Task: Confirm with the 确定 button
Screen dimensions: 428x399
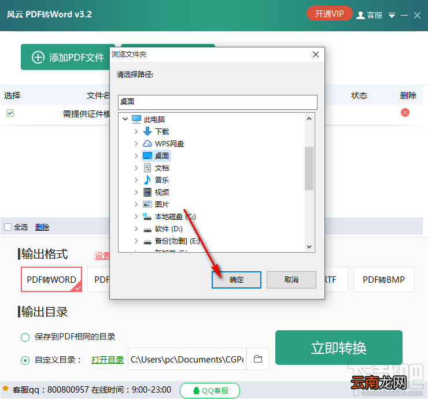Action: 237,280
